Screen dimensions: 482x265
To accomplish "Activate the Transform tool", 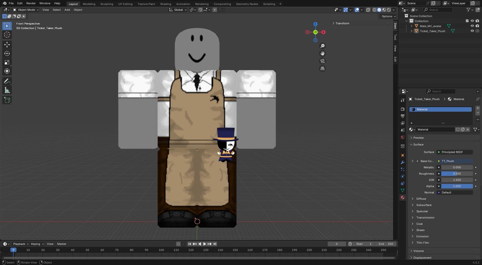I will 7,71.
